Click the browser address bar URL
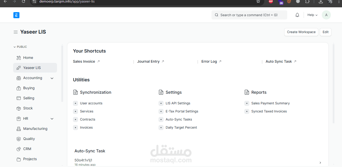 click(67, 2)
